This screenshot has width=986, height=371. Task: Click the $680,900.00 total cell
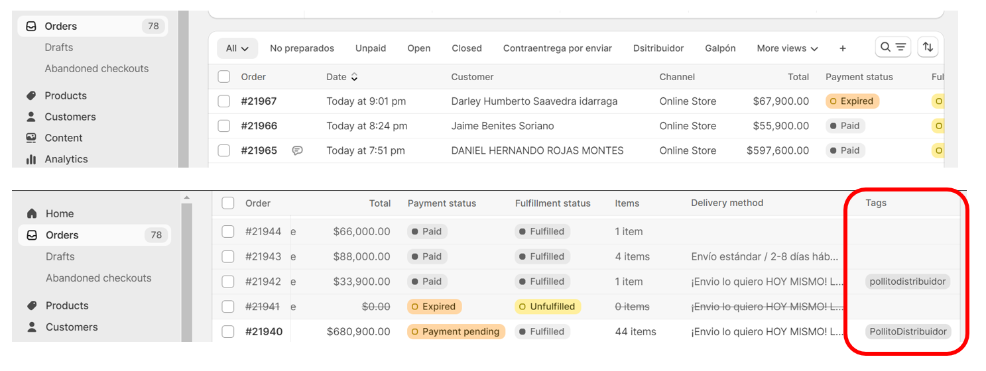pyautogui.click(x=359, y=332)
